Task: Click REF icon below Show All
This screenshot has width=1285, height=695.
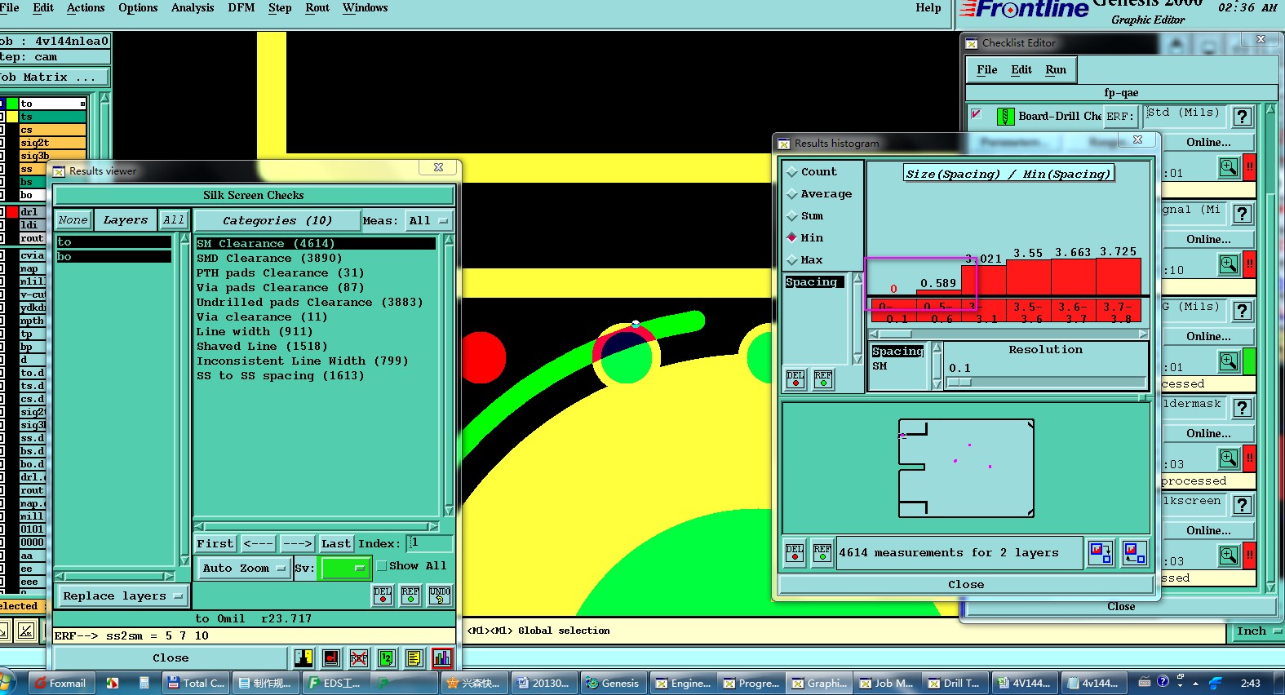Action: tap(410, 595)
